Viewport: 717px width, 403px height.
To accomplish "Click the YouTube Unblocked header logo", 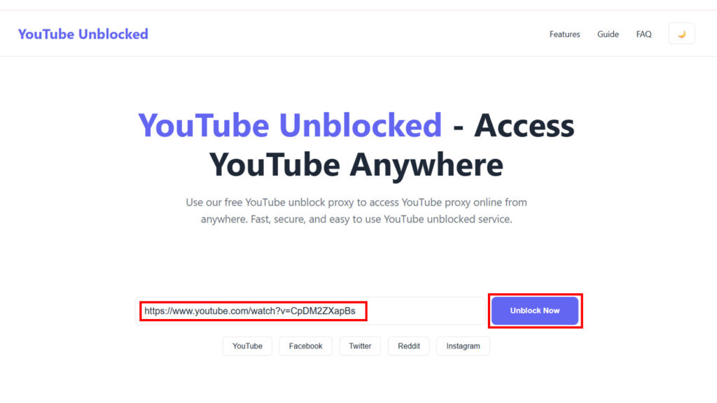I will (83, 34).
